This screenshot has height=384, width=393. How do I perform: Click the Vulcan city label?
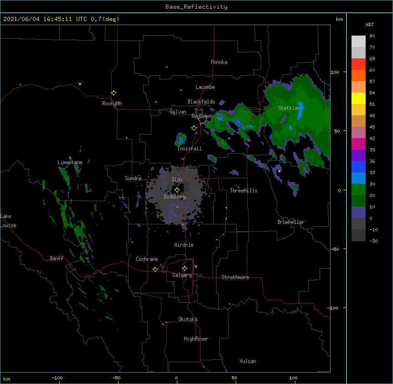[x=248, y=361]
